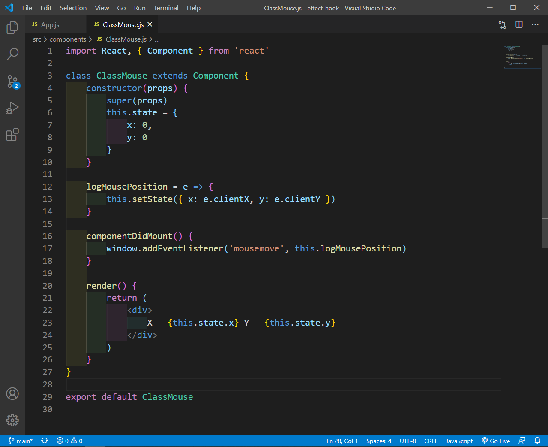Click 'super(props)' on line 5
Image resolution: width=548 pixels, height=447 pixels.
(x=137, y=100)
